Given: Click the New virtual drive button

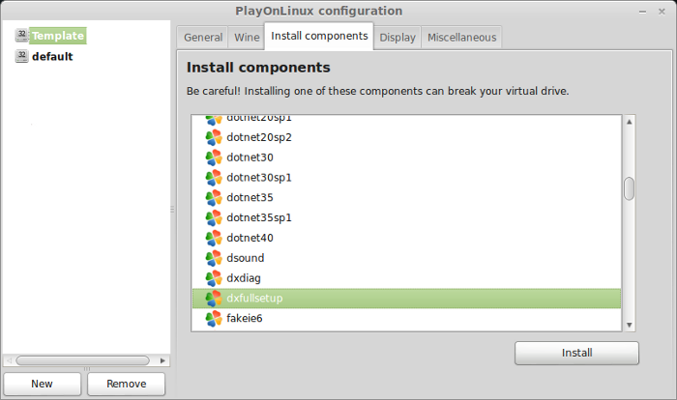Looking at the screenshot, I should 42,384.
